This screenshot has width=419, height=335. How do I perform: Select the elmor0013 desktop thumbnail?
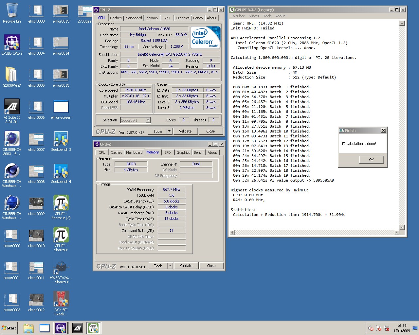click(61, 13)
